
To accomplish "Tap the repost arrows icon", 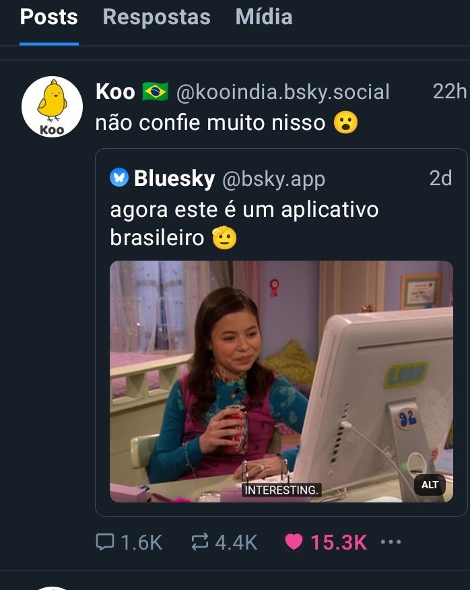I will point(199,542).
